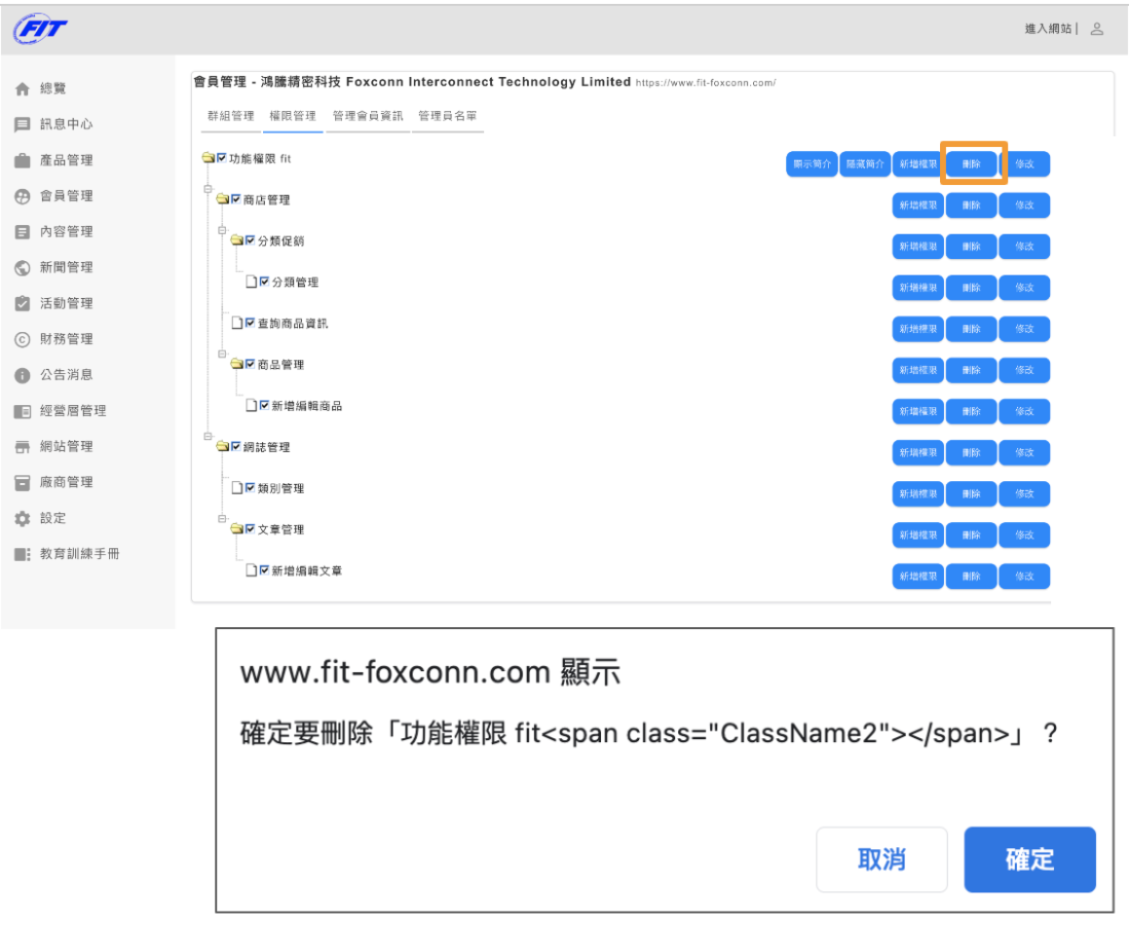
Task: Click 修改 in the 新增編輯文章 row
Action: (1024, 577)
